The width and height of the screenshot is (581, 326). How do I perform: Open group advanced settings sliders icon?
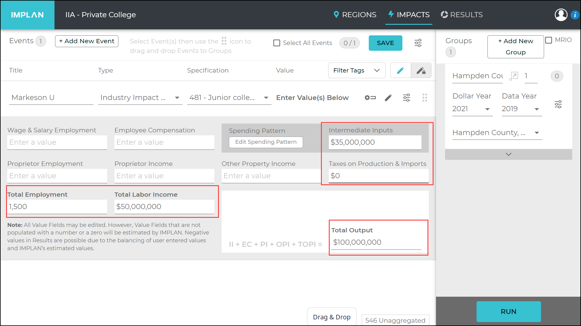558,104
